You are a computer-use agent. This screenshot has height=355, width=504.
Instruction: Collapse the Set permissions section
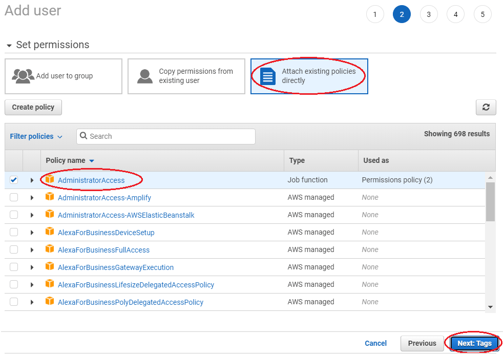[x=9, y=46]
